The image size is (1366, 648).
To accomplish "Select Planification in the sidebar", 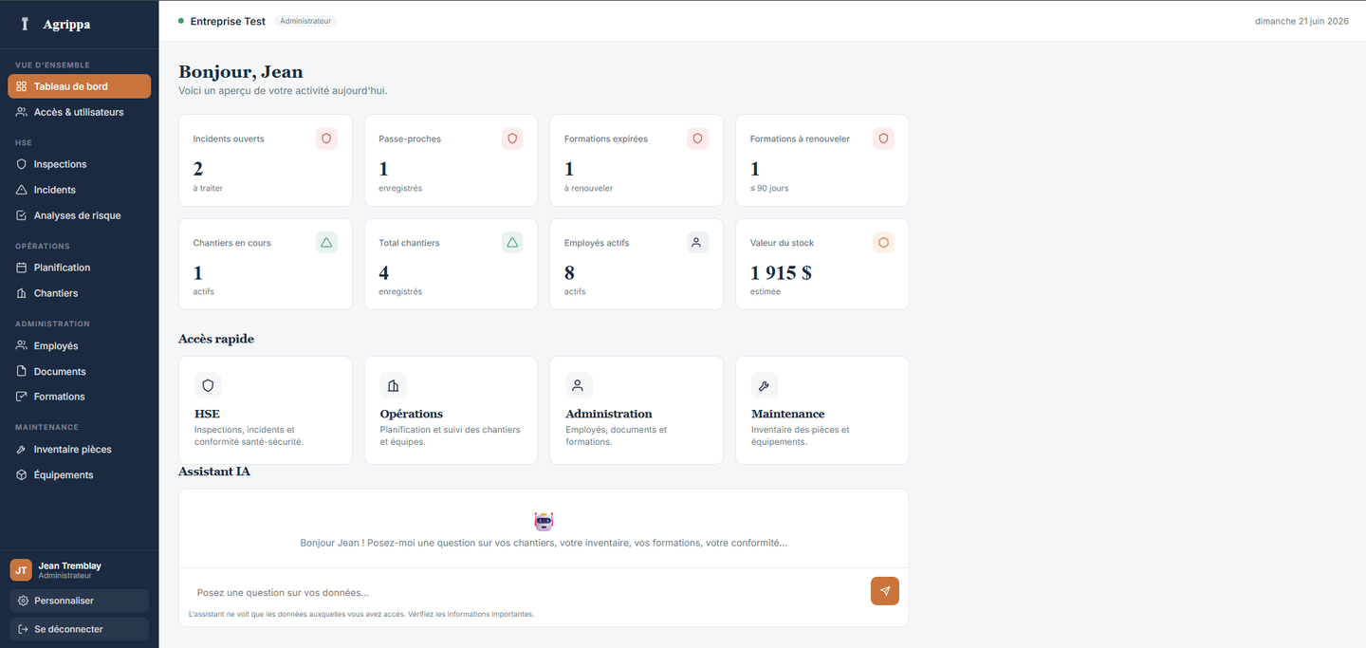I will tap(79, 268).
